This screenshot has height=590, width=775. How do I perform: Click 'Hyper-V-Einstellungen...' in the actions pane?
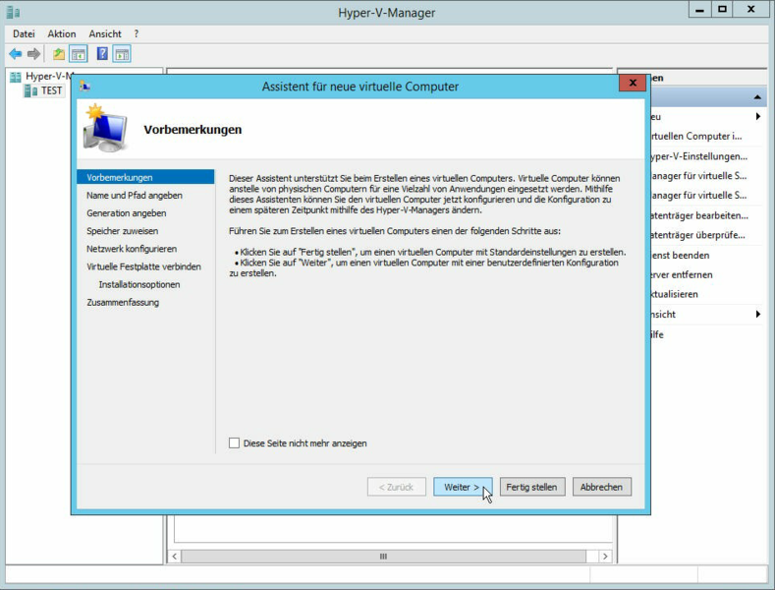tap(699, 156)
